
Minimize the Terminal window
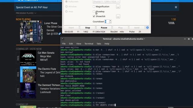point(185,39)
